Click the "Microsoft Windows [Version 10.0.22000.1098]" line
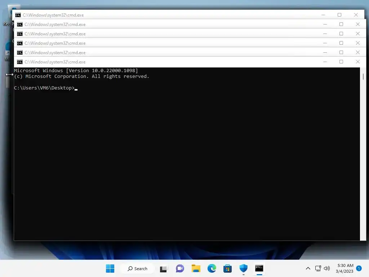Viewport: 369px width, 277px height. tap(76, 70)
